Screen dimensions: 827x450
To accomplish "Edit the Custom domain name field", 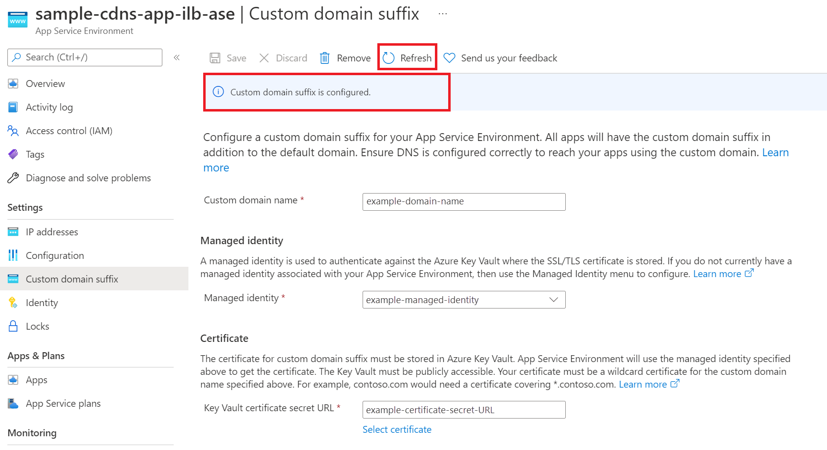I will pos(464,201).
